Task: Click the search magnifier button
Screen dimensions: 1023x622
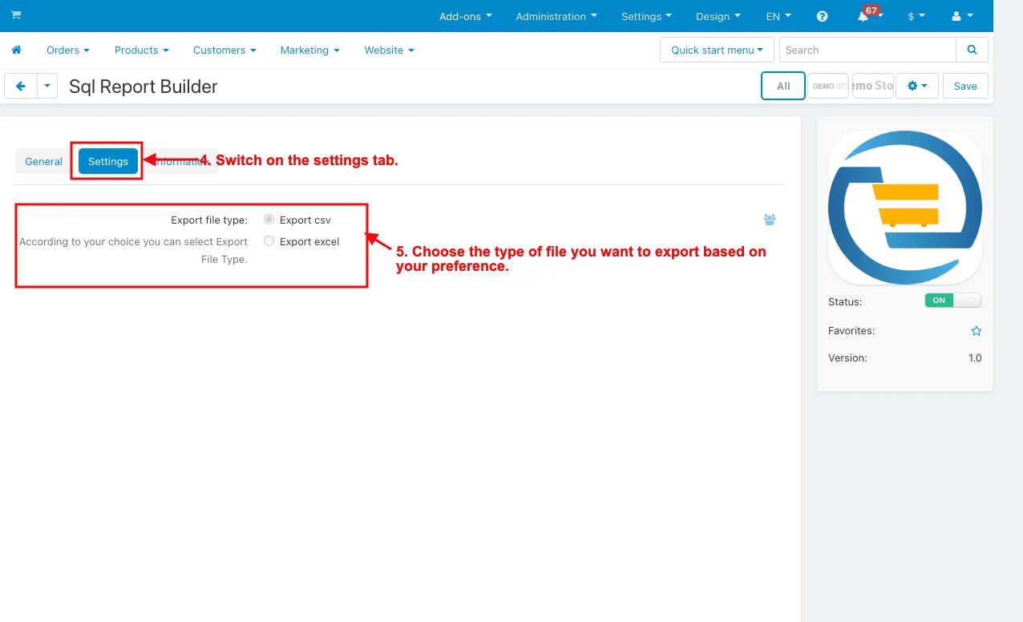Action: [x=972, y=50]
